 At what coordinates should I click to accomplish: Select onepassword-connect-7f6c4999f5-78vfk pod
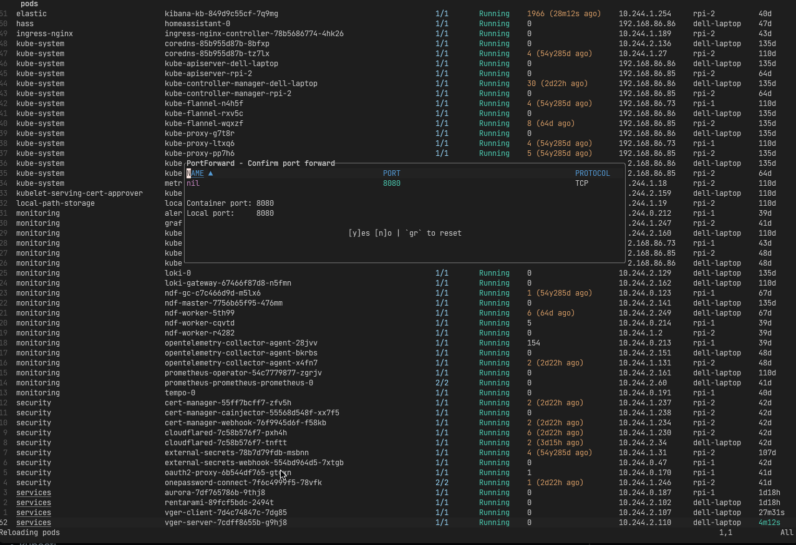243,483
